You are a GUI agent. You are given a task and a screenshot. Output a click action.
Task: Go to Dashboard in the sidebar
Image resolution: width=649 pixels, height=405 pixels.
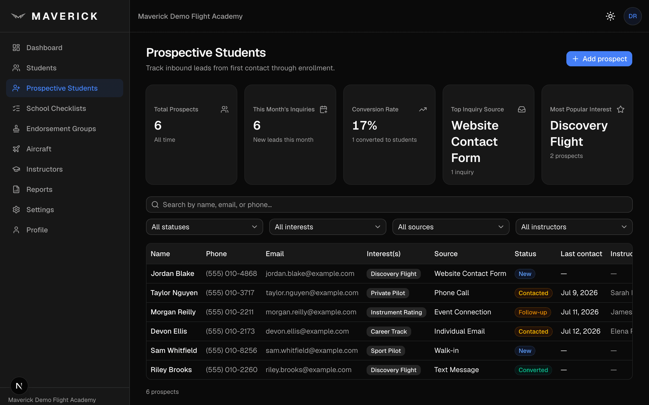tap(65, 48)
